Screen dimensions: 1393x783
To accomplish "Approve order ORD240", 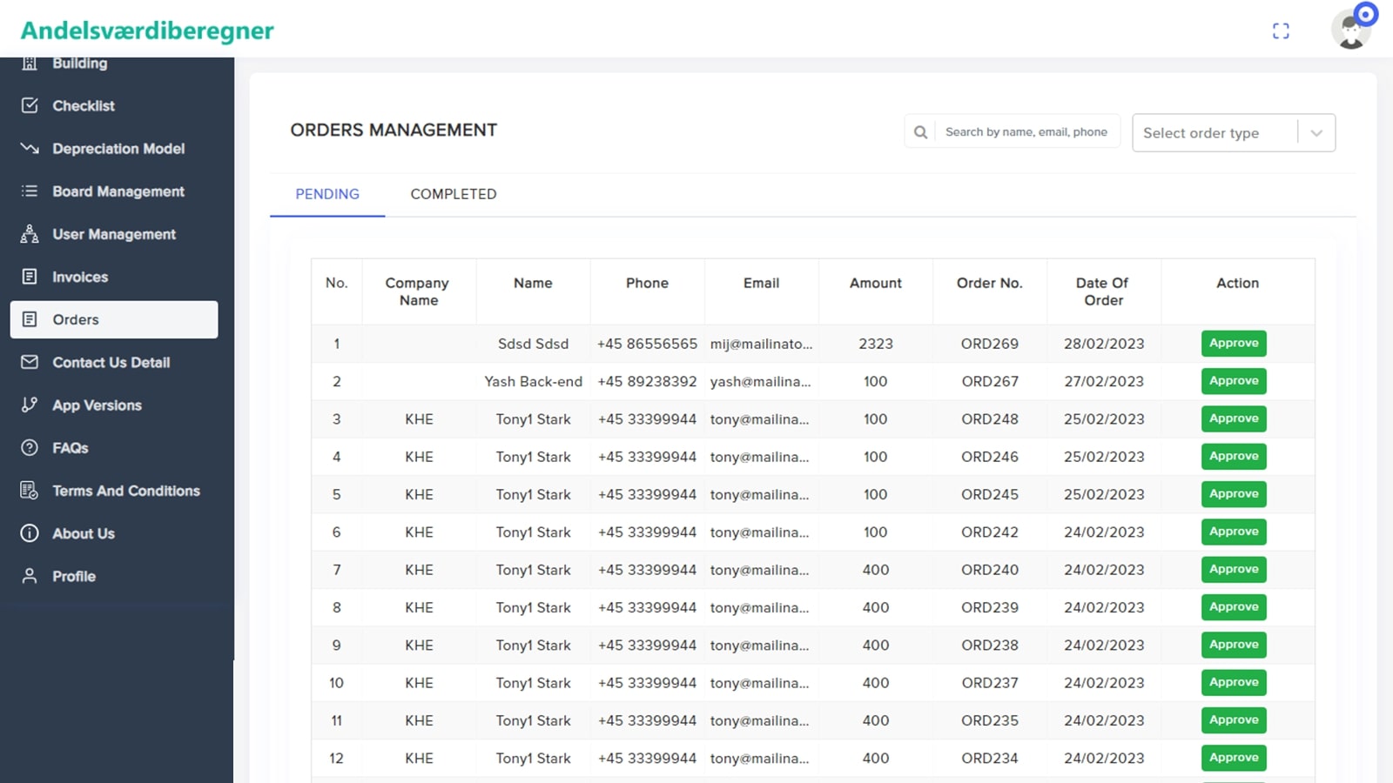I will pyautogui.click(x=1233, y=570).
